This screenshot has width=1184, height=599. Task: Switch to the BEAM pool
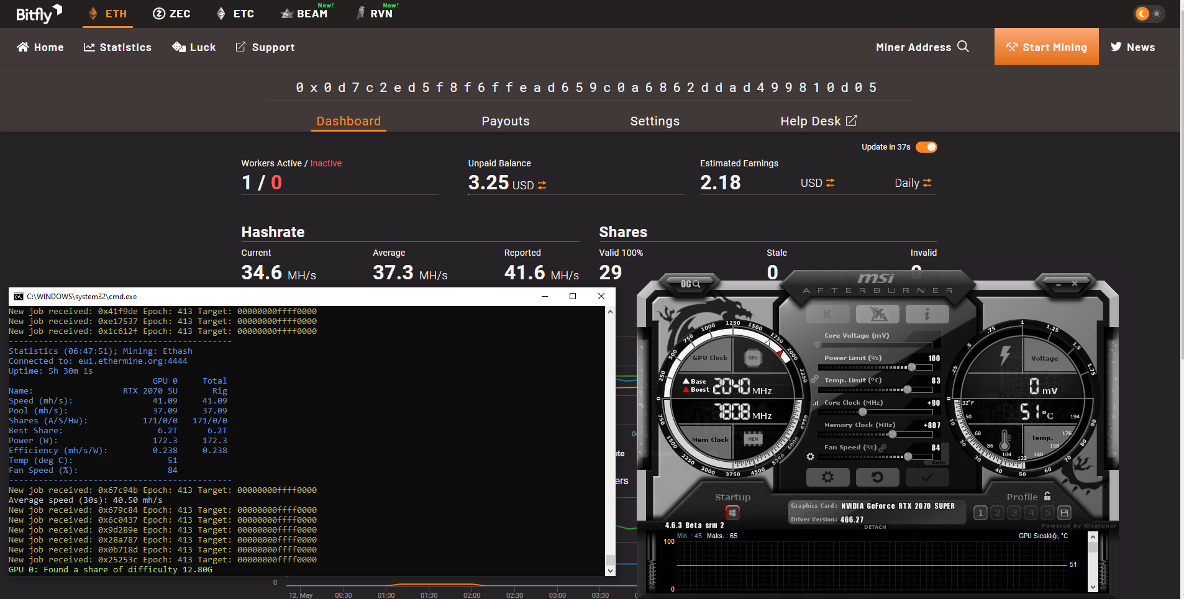(304, 14)
